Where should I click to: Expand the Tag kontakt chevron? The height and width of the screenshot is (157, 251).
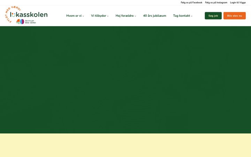pyautogui.click(x=192, y=16)
